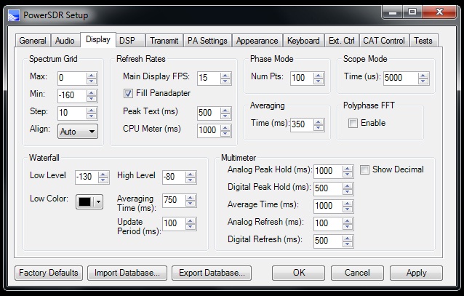Switch to the Audio tab
Screen dimensions: 464x296
[x=65, y=41]
